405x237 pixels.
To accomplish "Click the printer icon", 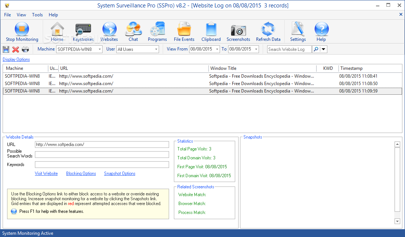I will pyautogui.click(x=25, y=49).
